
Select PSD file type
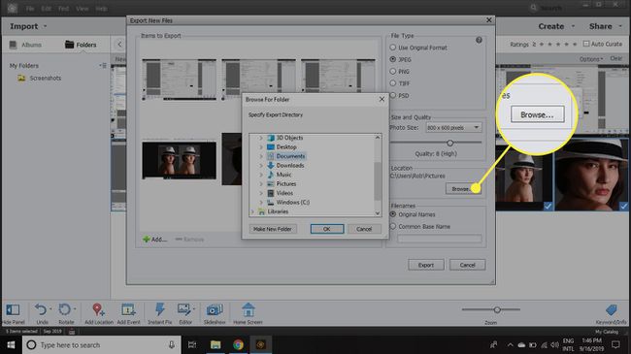pyautogui.click(x=393, y=95)
